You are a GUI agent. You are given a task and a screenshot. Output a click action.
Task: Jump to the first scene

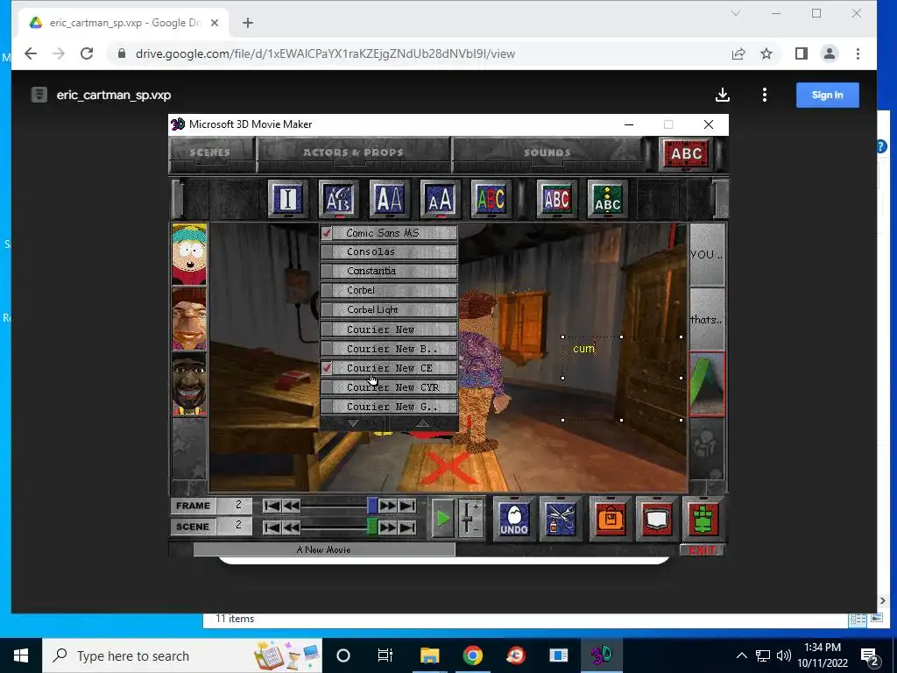(x=272, y=527)
